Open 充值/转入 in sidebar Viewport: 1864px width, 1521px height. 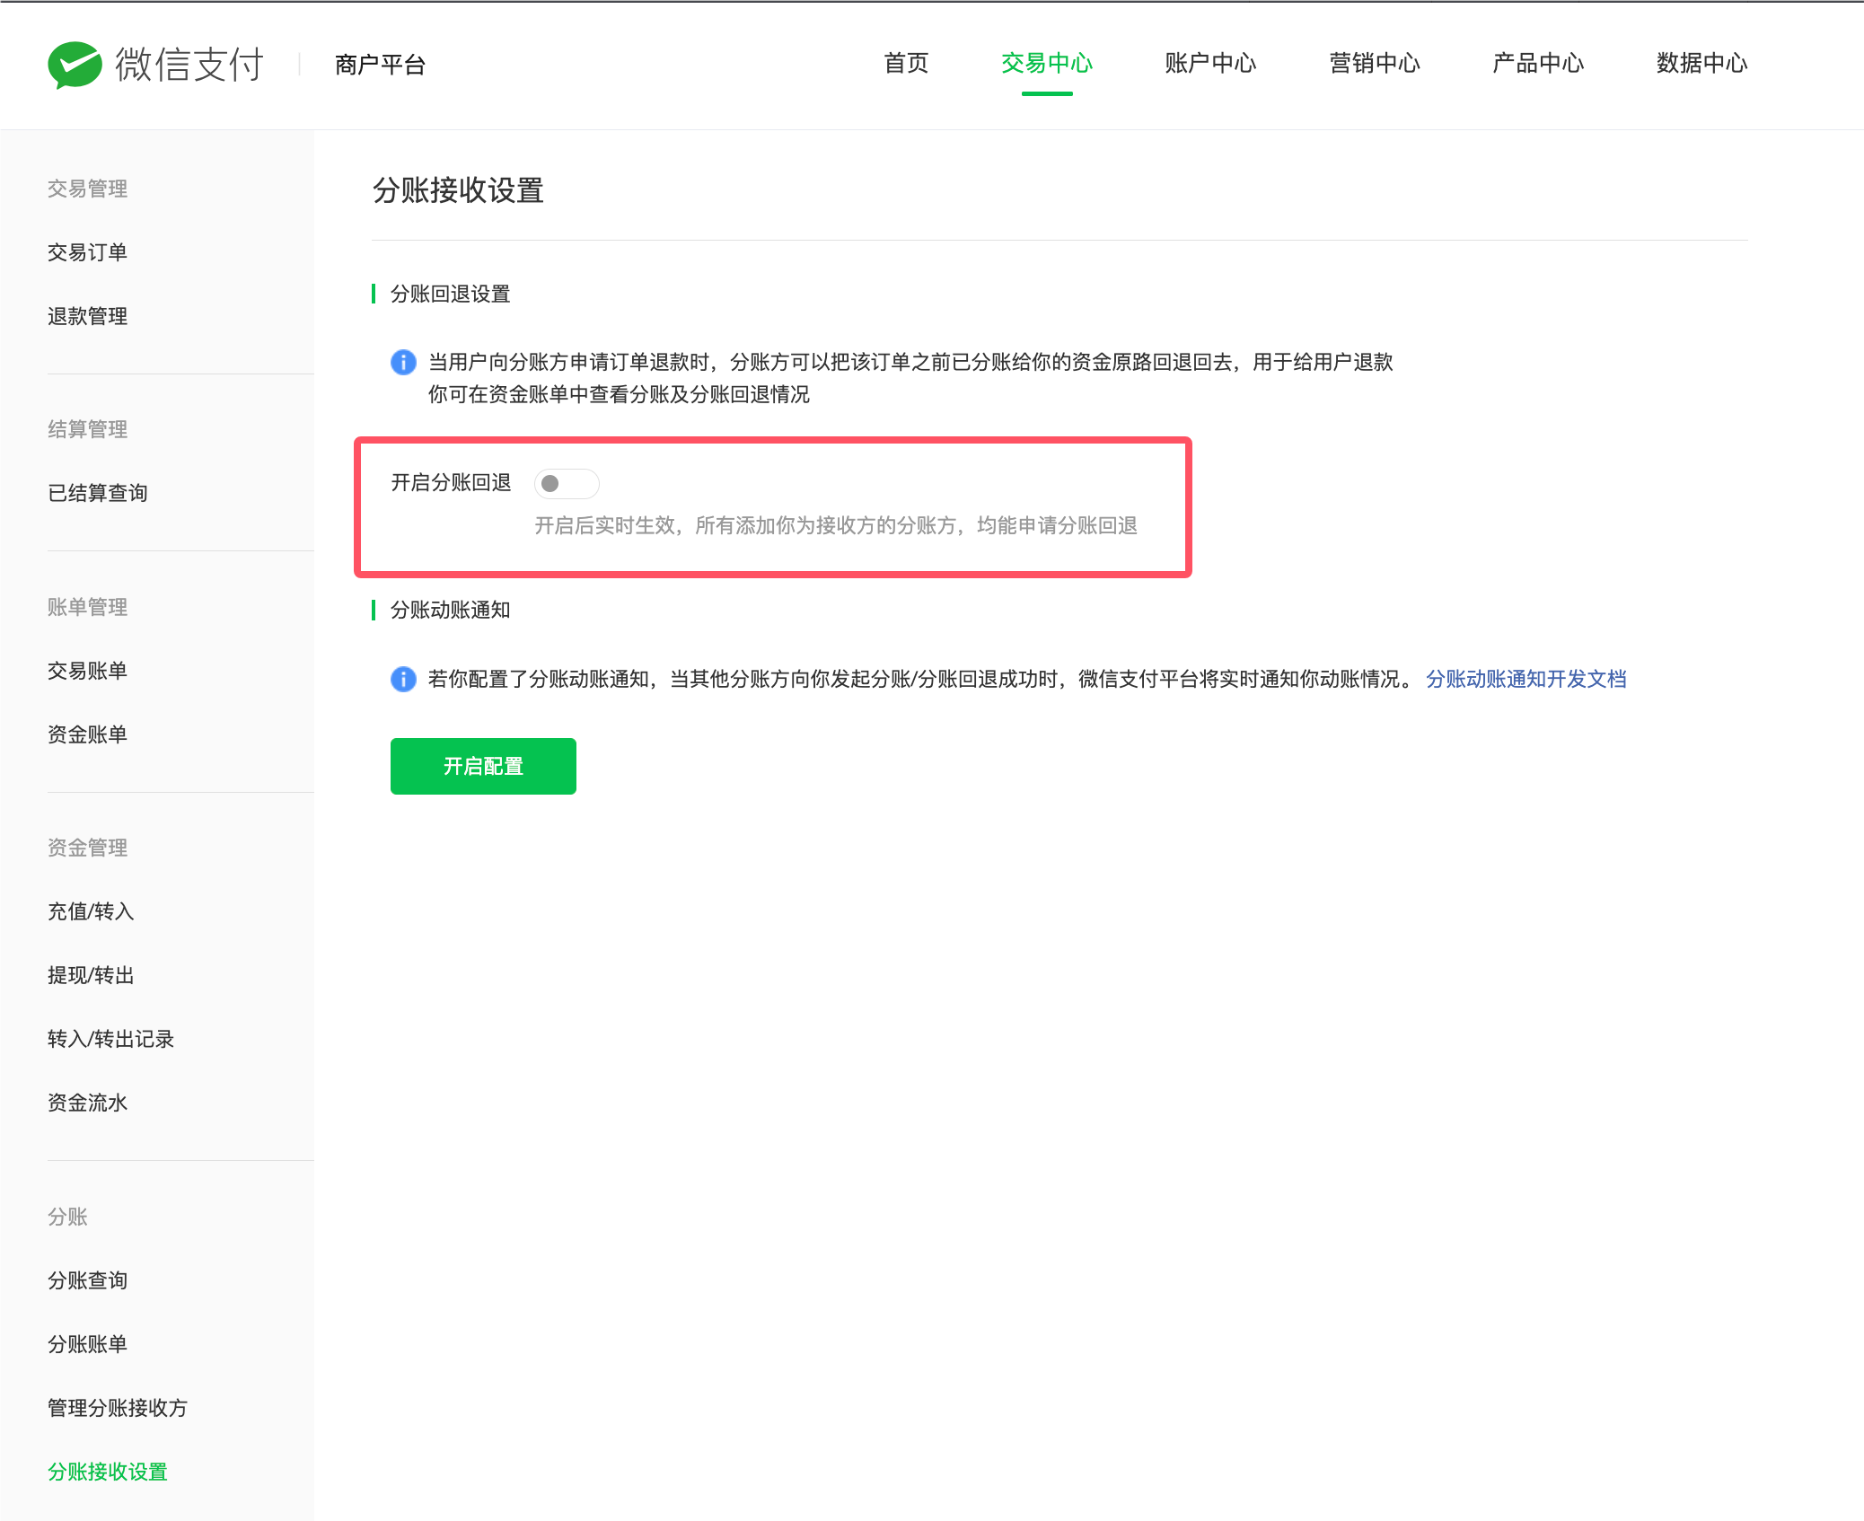(x=91, y=911)
